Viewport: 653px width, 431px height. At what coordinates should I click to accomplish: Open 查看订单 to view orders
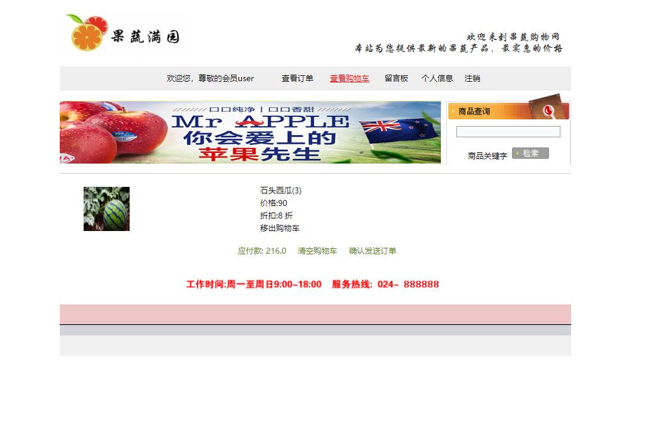tap(298, 78)
